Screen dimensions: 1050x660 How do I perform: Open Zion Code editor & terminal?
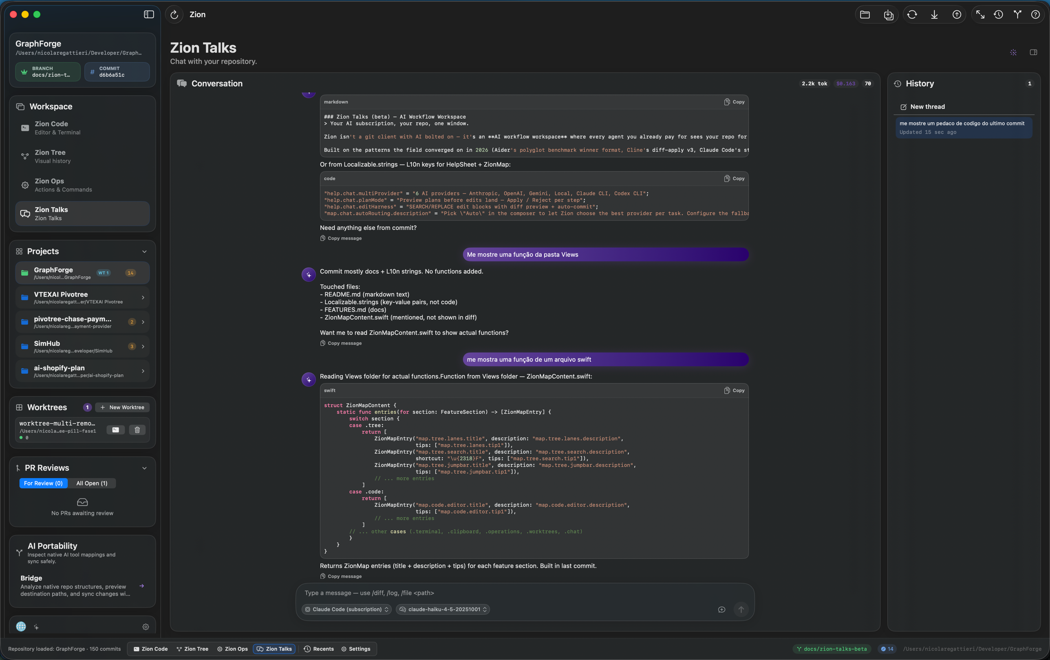[82, 128]
